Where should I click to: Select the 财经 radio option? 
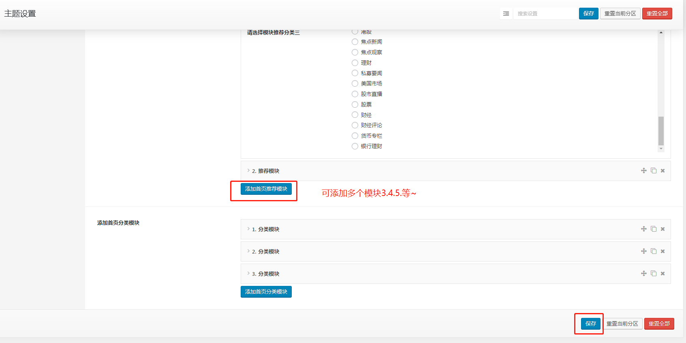(x=355, y=115)
